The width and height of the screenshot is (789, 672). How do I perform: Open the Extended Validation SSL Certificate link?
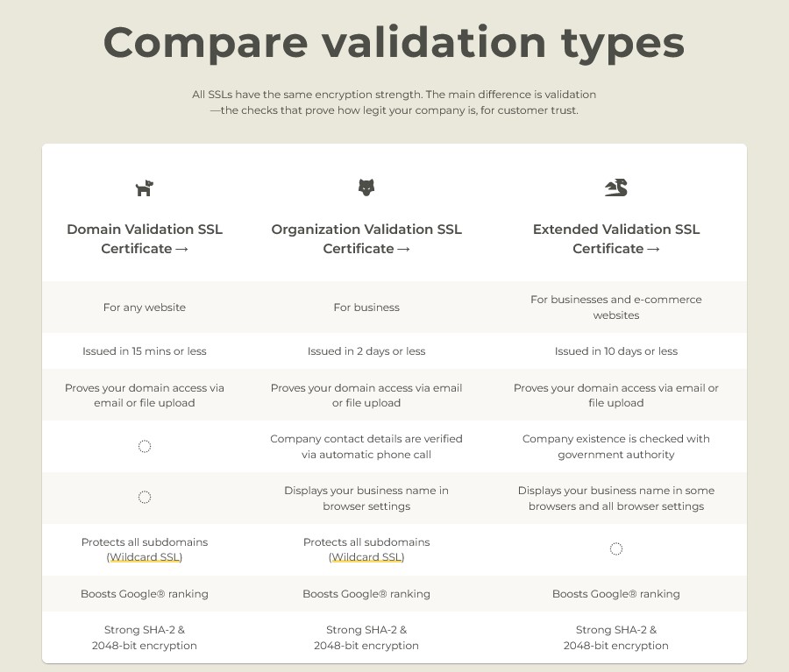click(616, 239)
